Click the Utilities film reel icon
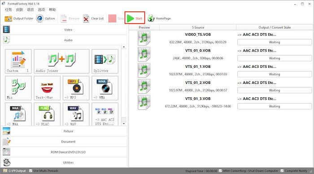 coord(6,162)
